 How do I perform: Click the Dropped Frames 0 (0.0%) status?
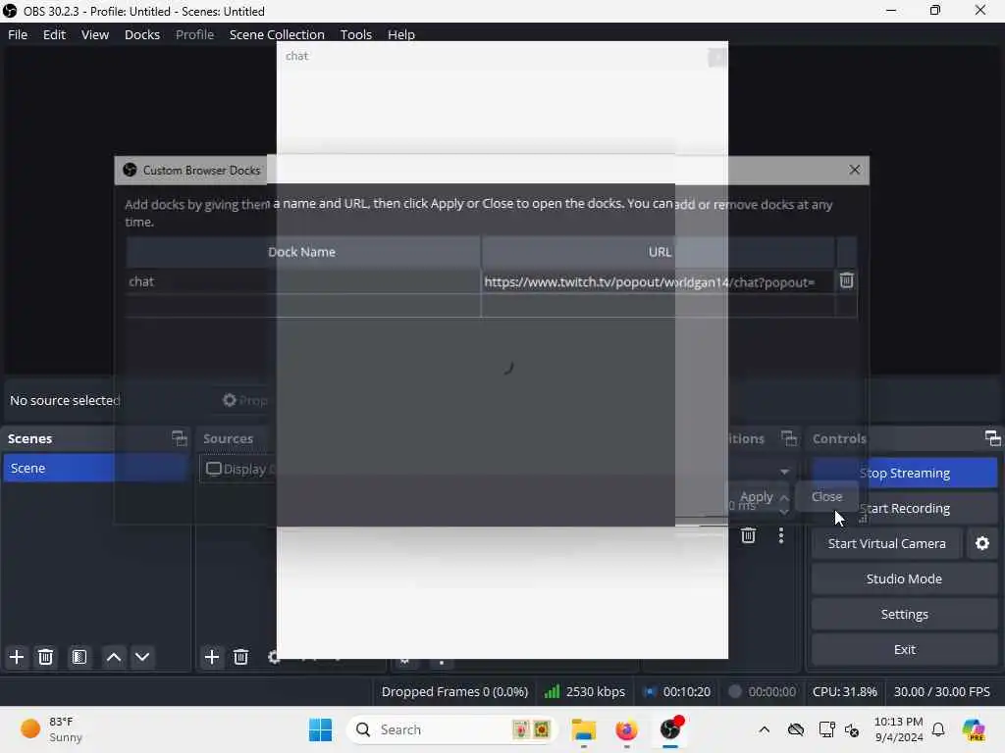(x=454, y=691)
